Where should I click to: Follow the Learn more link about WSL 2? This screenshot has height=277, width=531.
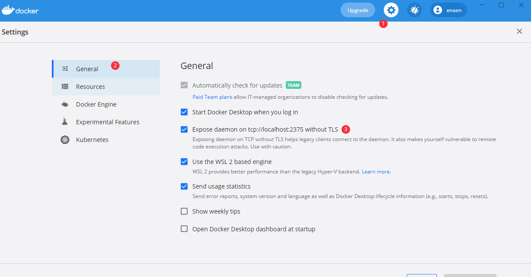(376, 172)
